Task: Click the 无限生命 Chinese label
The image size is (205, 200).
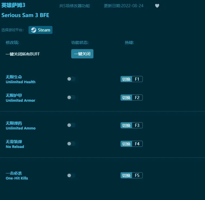Action: (x=14, y=77)
